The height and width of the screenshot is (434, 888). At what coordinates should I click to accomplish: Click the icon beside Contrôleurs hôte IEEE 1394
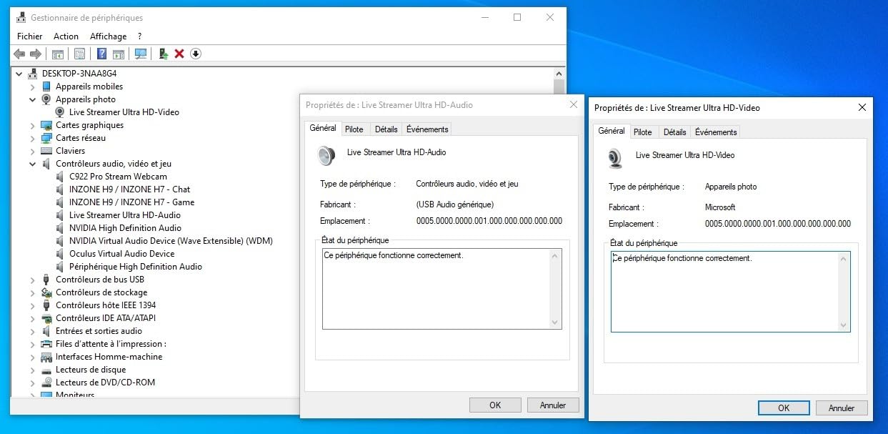click(x=46, y=305)
